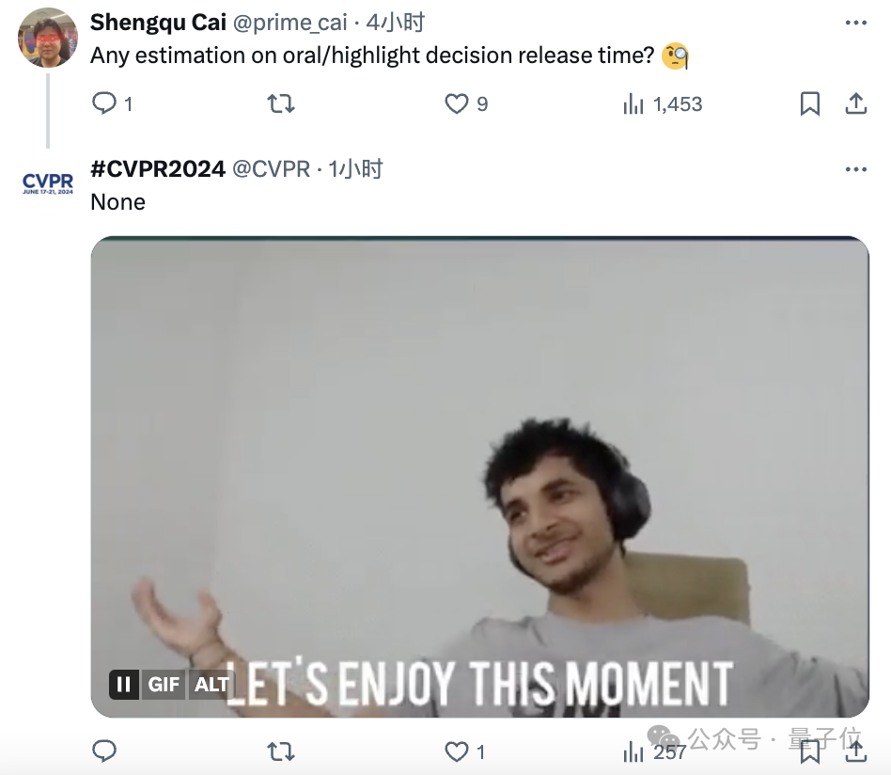
Task: Reply to the CVPR2024 tweet
Action: pyautogui.click(x=104, y=751)
